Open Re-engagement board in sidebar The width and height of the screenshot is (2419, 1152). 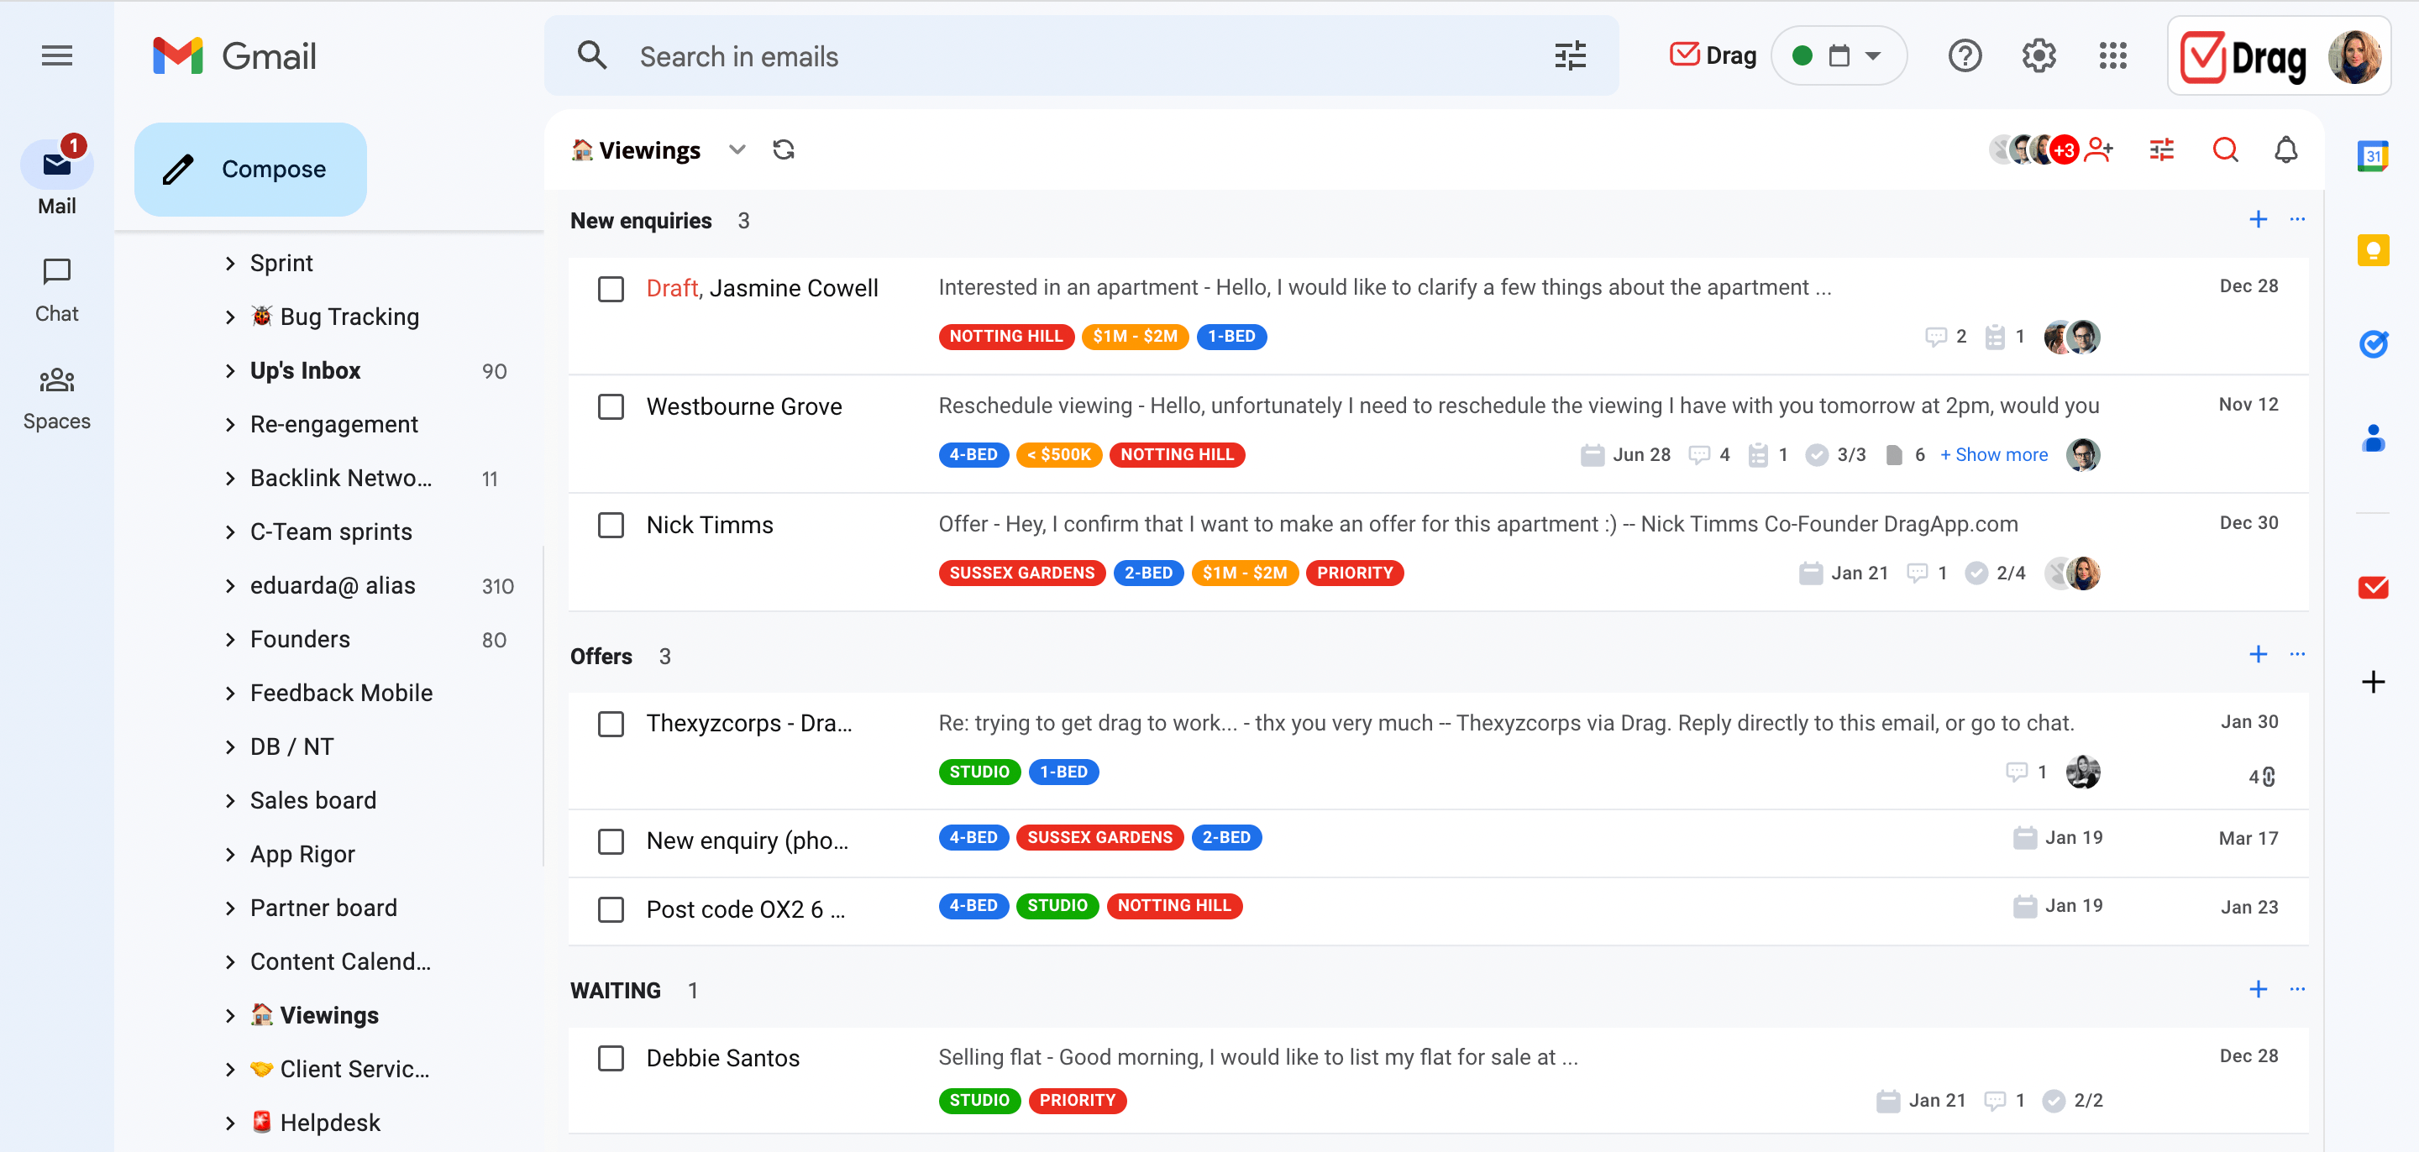point(333,426)
